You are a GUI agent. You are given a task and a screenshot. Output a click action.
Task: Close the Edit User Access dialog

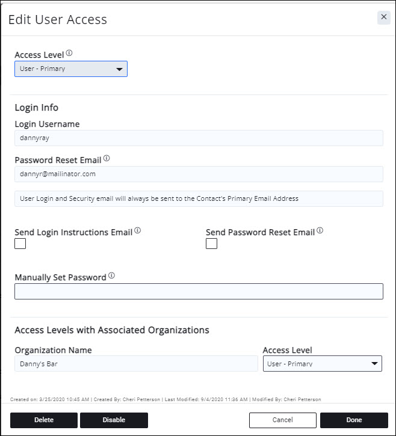pos(383,17)
